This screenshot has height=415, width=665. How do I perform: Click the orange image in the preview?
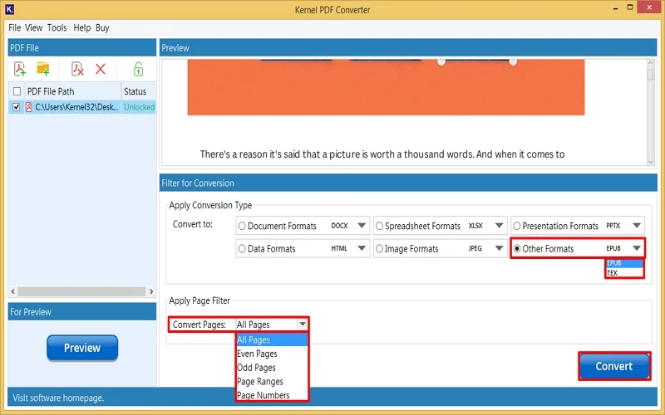[386, 87]
